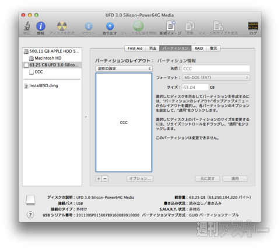Screen dimensions: 280x248
Task: Click the size field showing 63.04
Action: (x=195, y=87)
